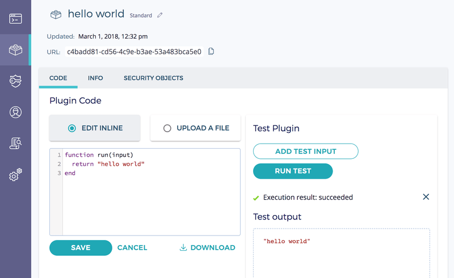
Task: Select the plugins brick icon in sidebar
Action: point(15,50)
